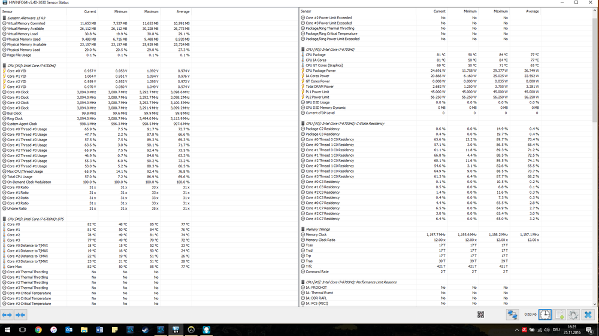Click the collapse columns arrows button

(20, 314)
